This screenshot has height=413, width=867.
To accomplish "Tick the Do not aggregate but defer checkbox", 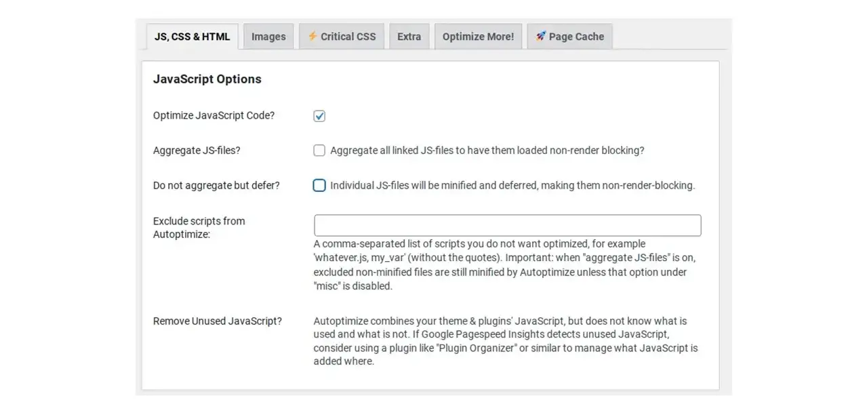I will pos(319,185).
